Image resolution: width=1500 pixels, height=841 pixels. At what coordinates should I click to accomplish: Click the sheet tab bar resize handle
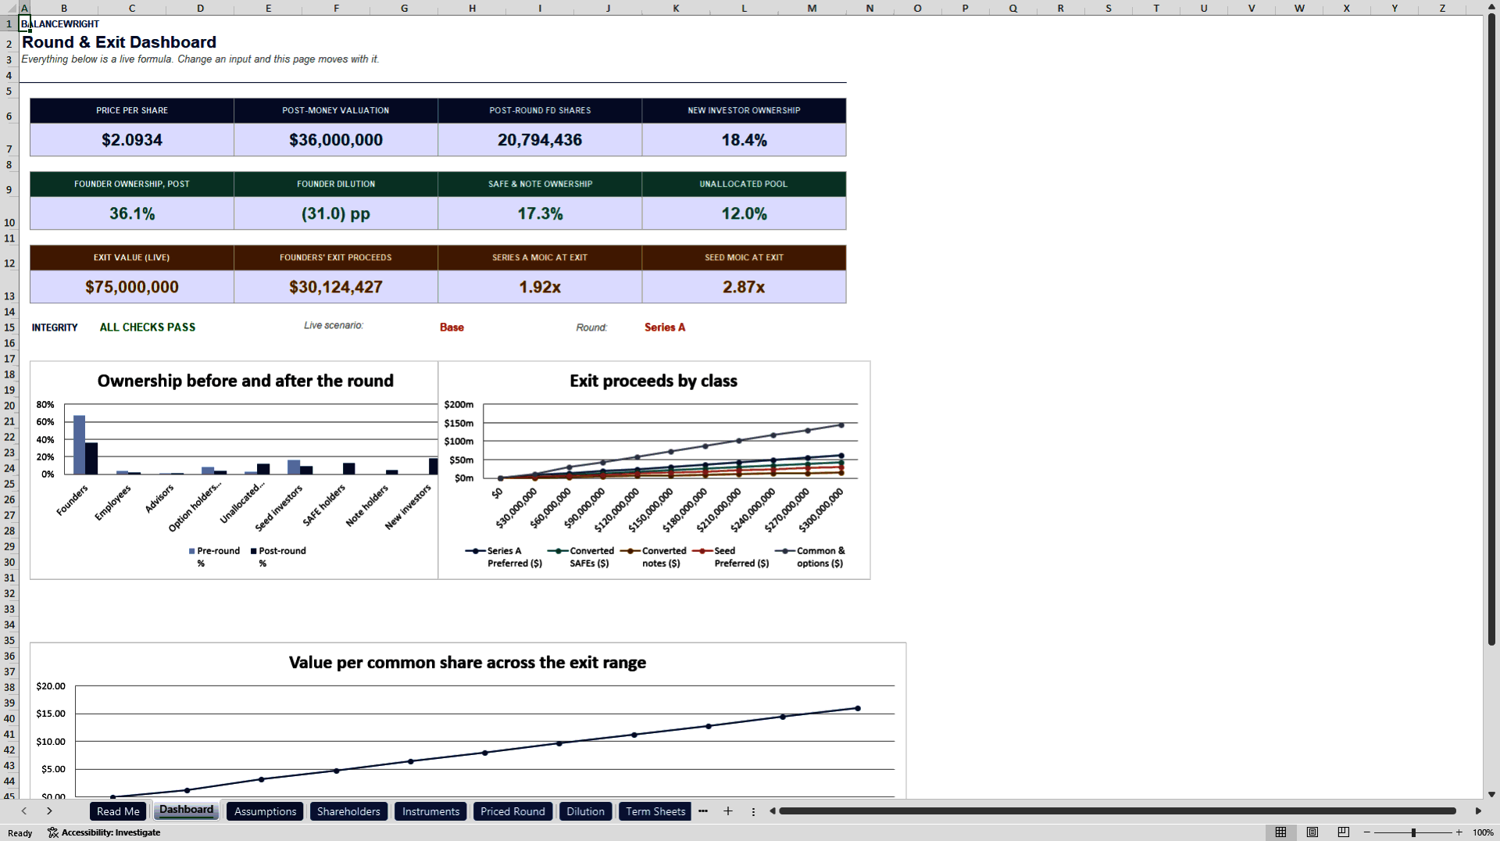753,811
